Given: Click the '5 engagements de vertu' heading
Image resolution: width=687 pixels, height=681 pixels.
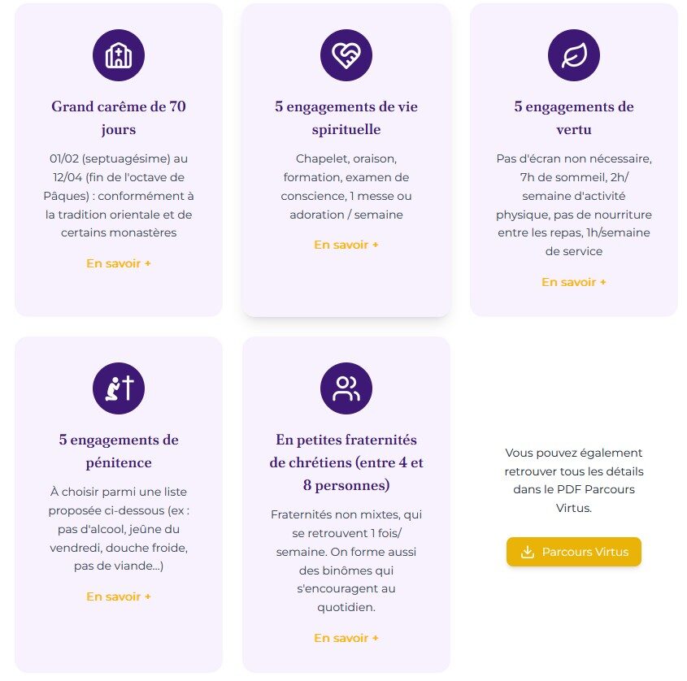Looking at the screenshot, I should pos(574,118).
